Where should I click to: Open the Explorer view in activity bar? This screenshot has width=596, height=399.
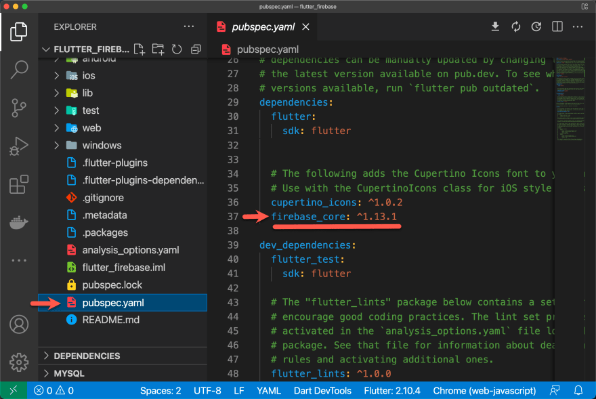tap(19, 32)
